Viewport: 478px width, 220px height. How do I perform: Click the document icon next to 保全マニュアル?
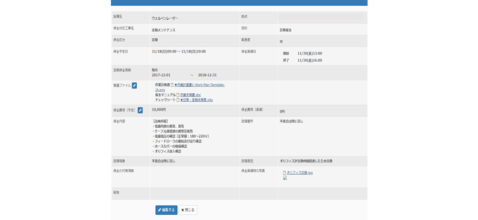click(x=178, y=95)
